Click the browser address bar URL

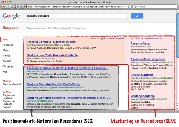tap(77, 7)
